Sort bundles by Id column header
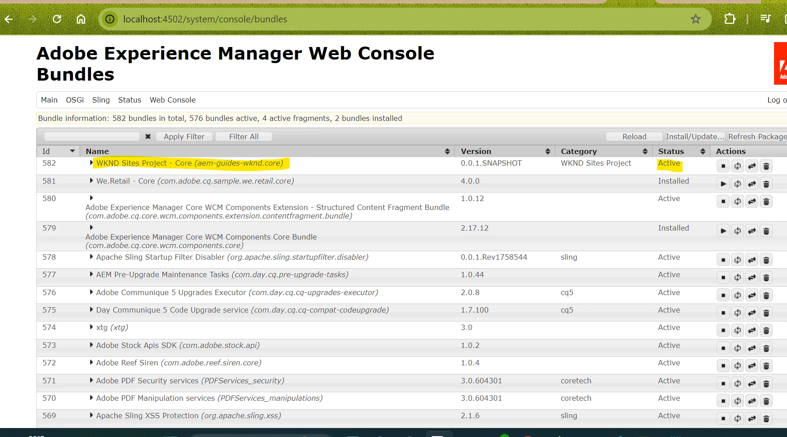The width and height of the screenshot is (787, 437). click(x=58, y=151)
